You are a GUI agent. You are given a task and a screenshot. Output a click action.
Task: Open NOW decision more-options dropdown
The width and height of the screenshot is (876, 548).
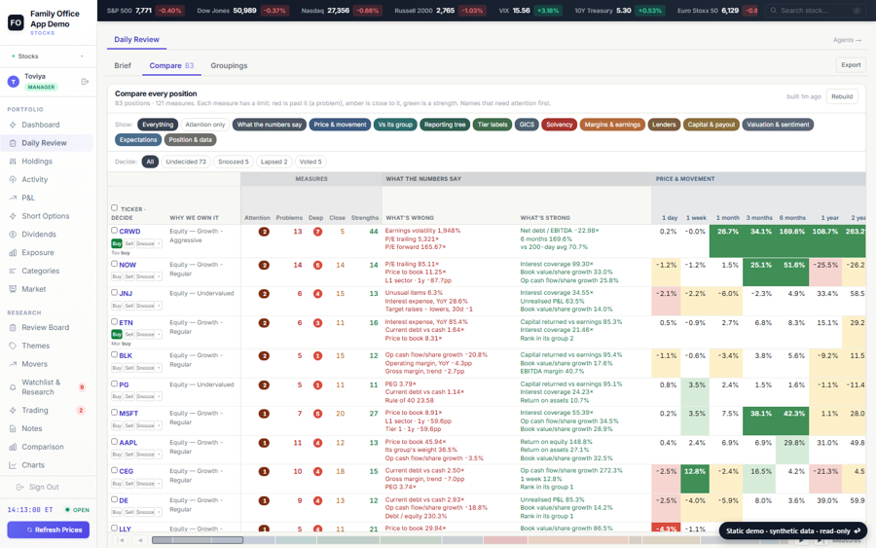pos(160,276)
